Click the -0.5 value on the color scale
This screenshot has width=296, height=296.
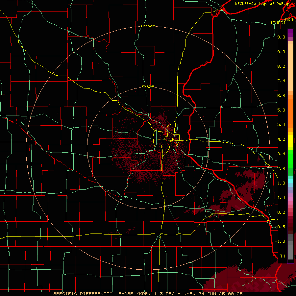pos(280,227)
